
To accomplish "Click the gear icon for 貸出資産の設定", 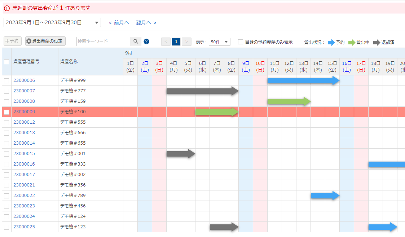I will pos(29,41).
